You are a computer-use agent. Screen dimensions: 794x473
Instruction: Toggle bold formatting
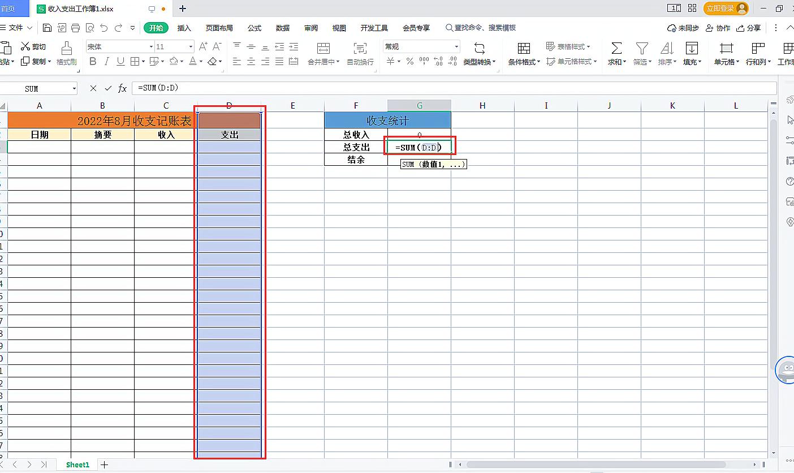(x=92, y=62)
